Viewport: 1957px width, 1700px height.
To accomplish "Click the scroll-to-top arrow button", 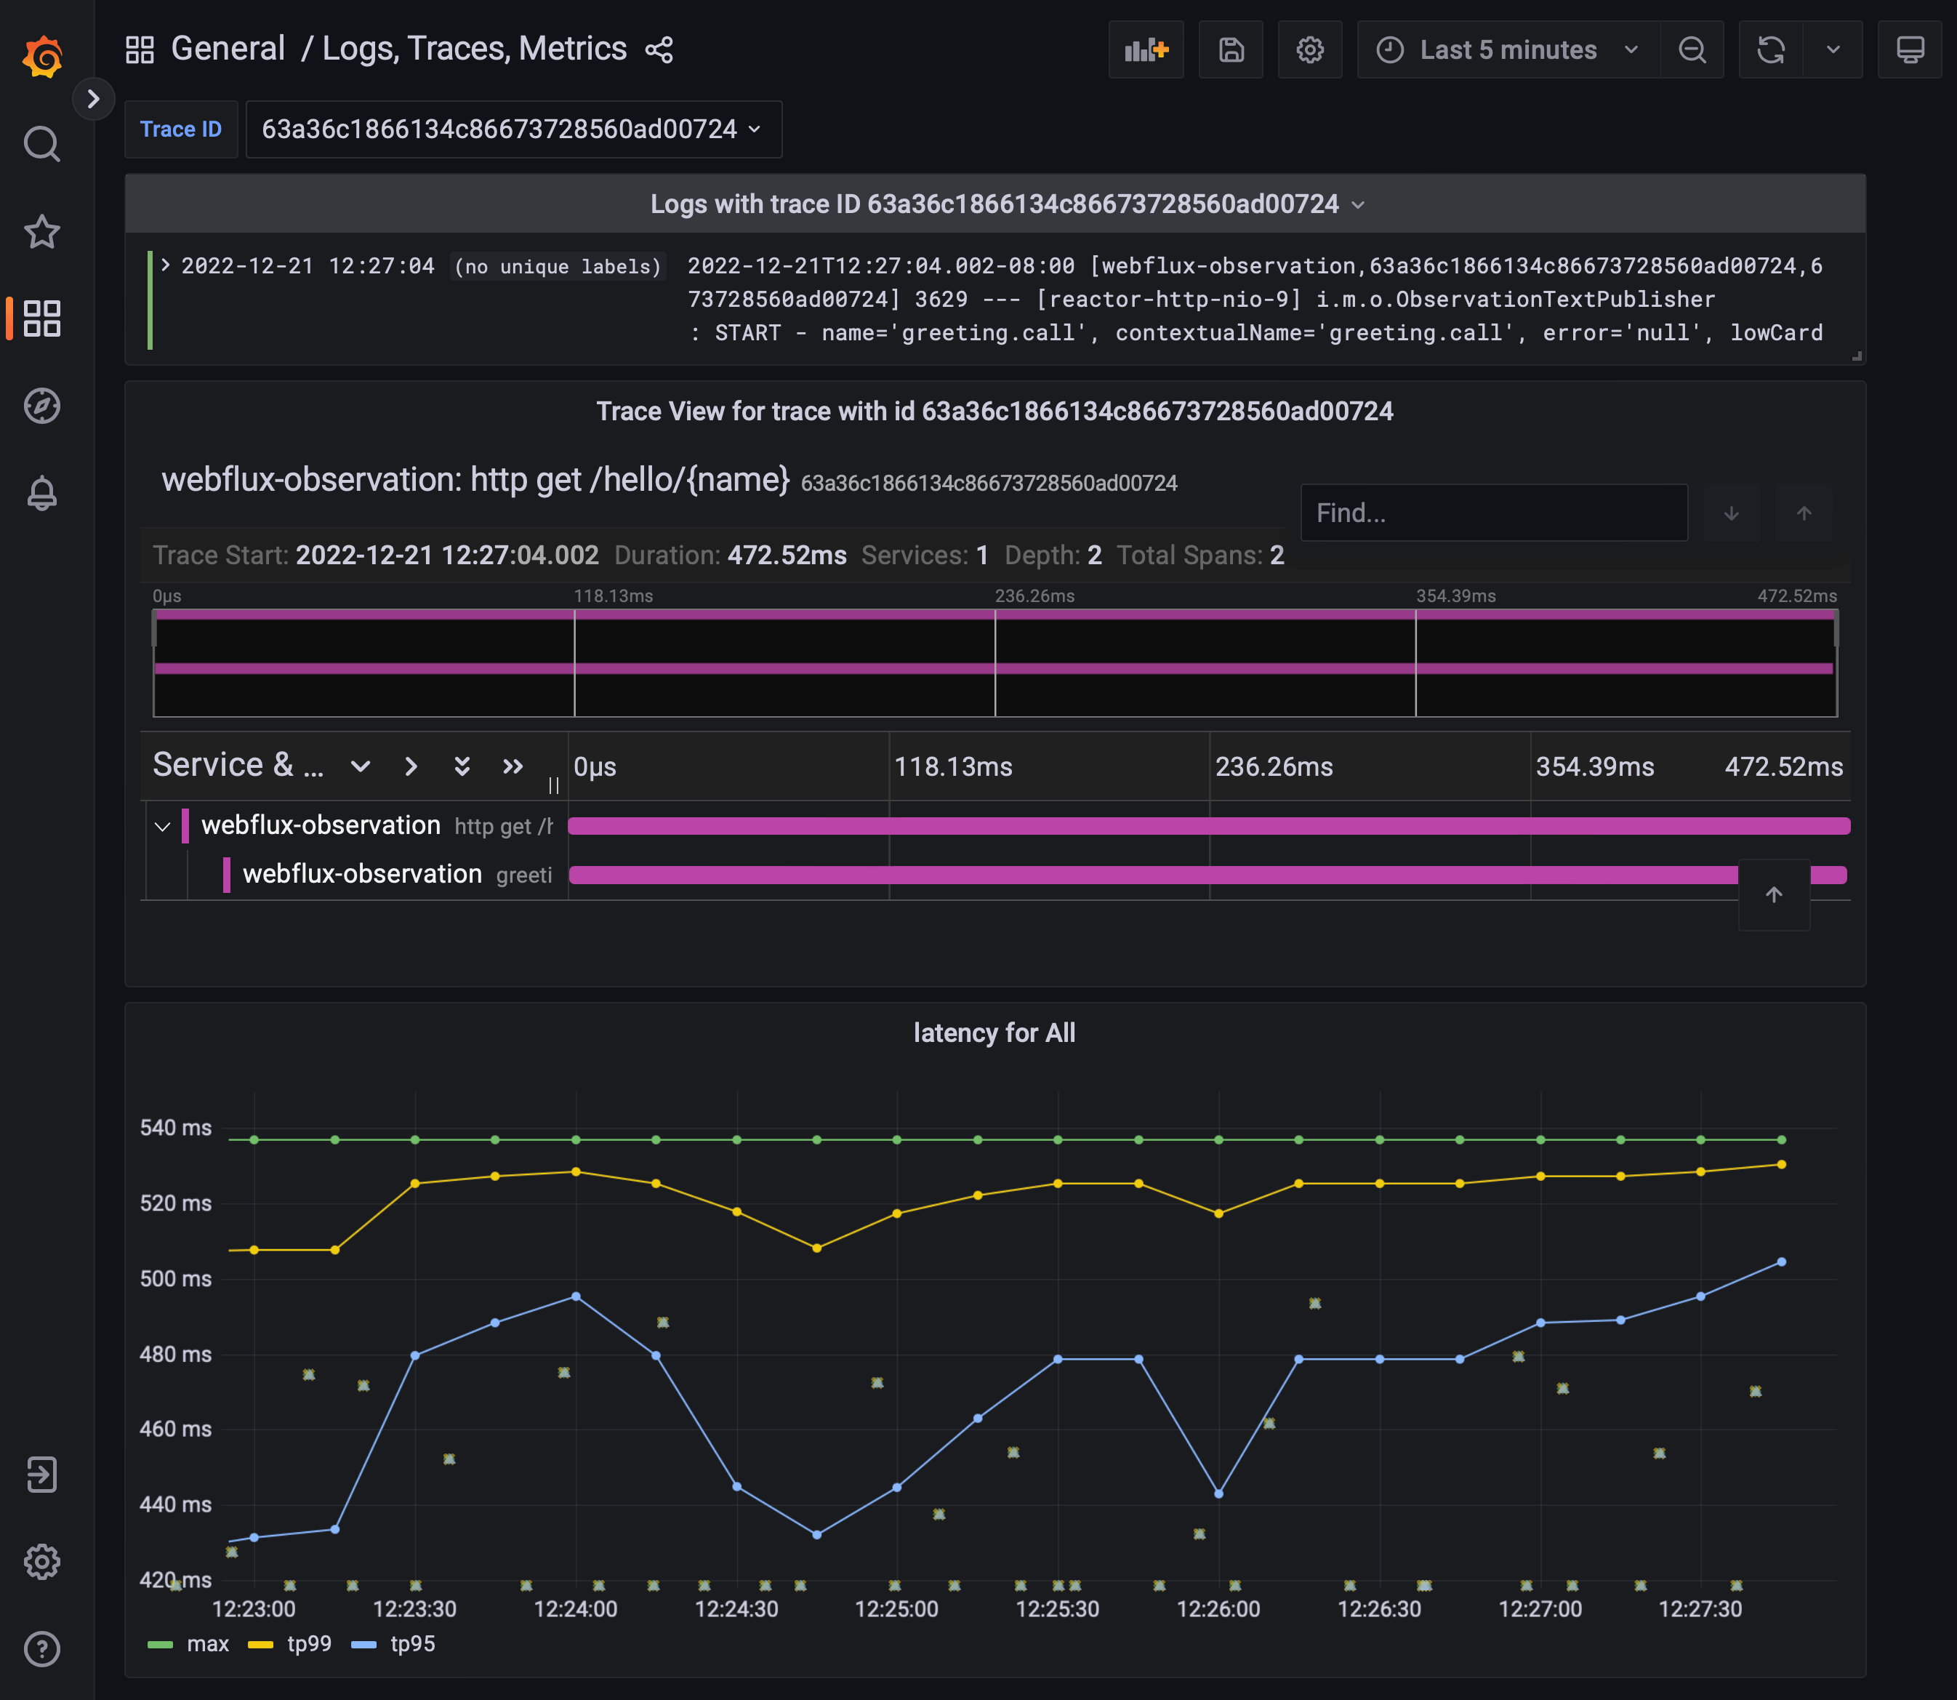I will click(1773, 894).
